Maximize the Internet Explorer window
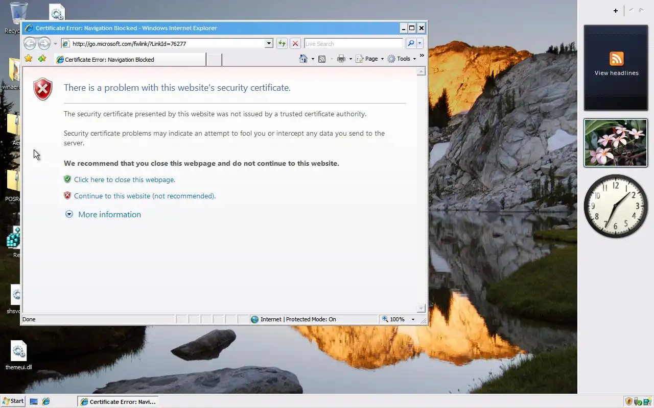Image resolution: width=654 pixels, height=408 pixels. click(x=412, y=28)
